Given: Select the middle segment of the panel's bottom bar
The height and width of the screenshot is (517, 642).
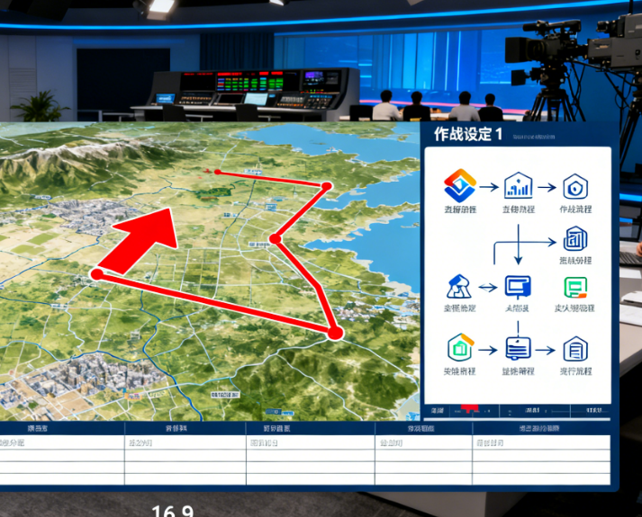Looking at the screenshot, I should [x=534, y=410].
